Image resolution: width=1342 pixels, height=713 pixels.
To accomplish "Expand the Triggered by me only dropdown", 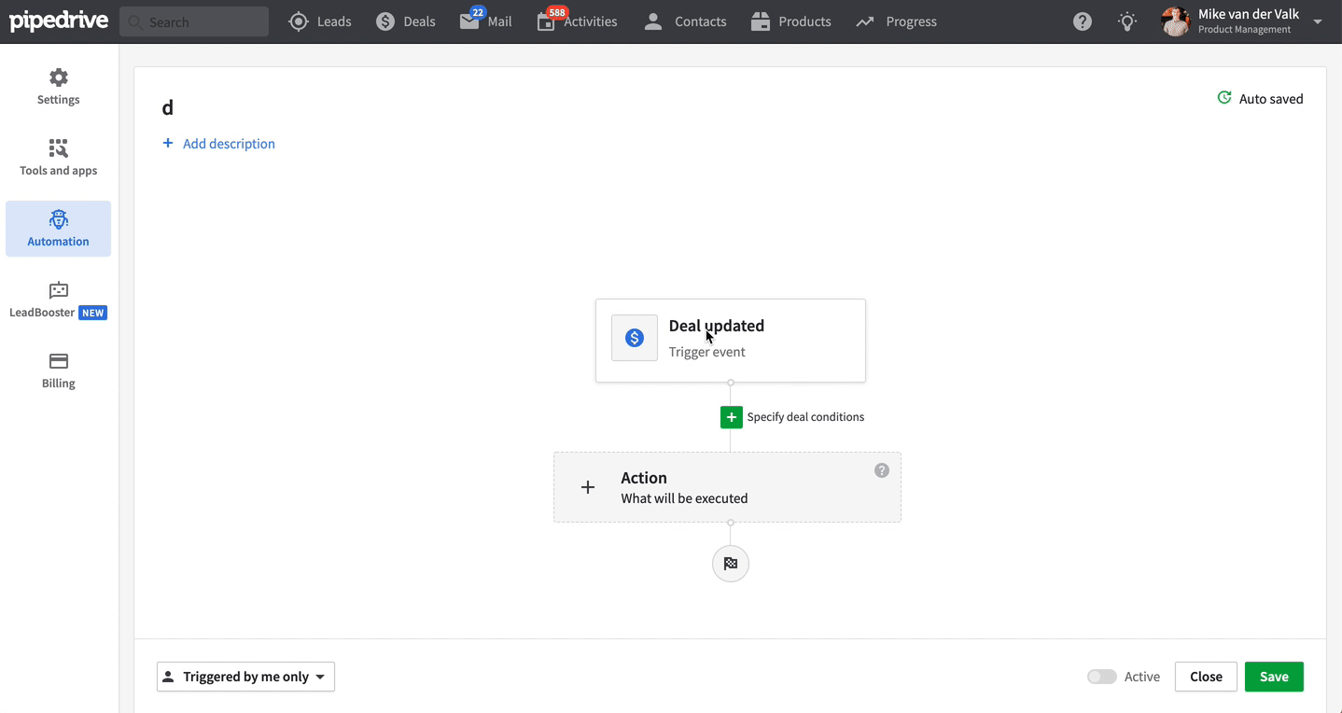I will 245,677.
